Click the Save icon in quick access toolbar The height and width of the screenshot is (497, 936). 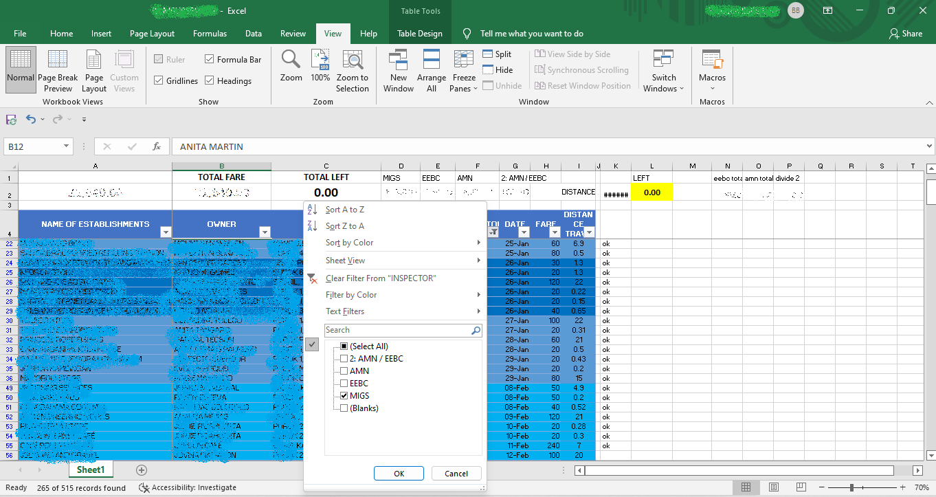[11, 120]
